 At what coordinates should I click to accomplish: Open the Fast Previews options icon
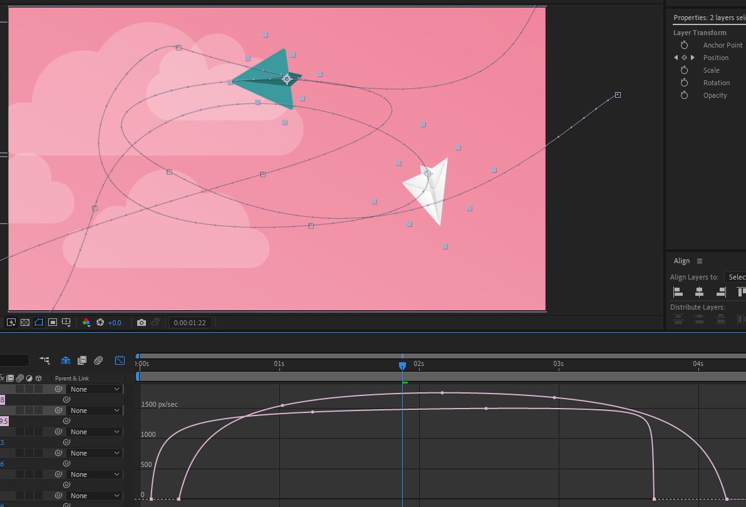[11, 322]
